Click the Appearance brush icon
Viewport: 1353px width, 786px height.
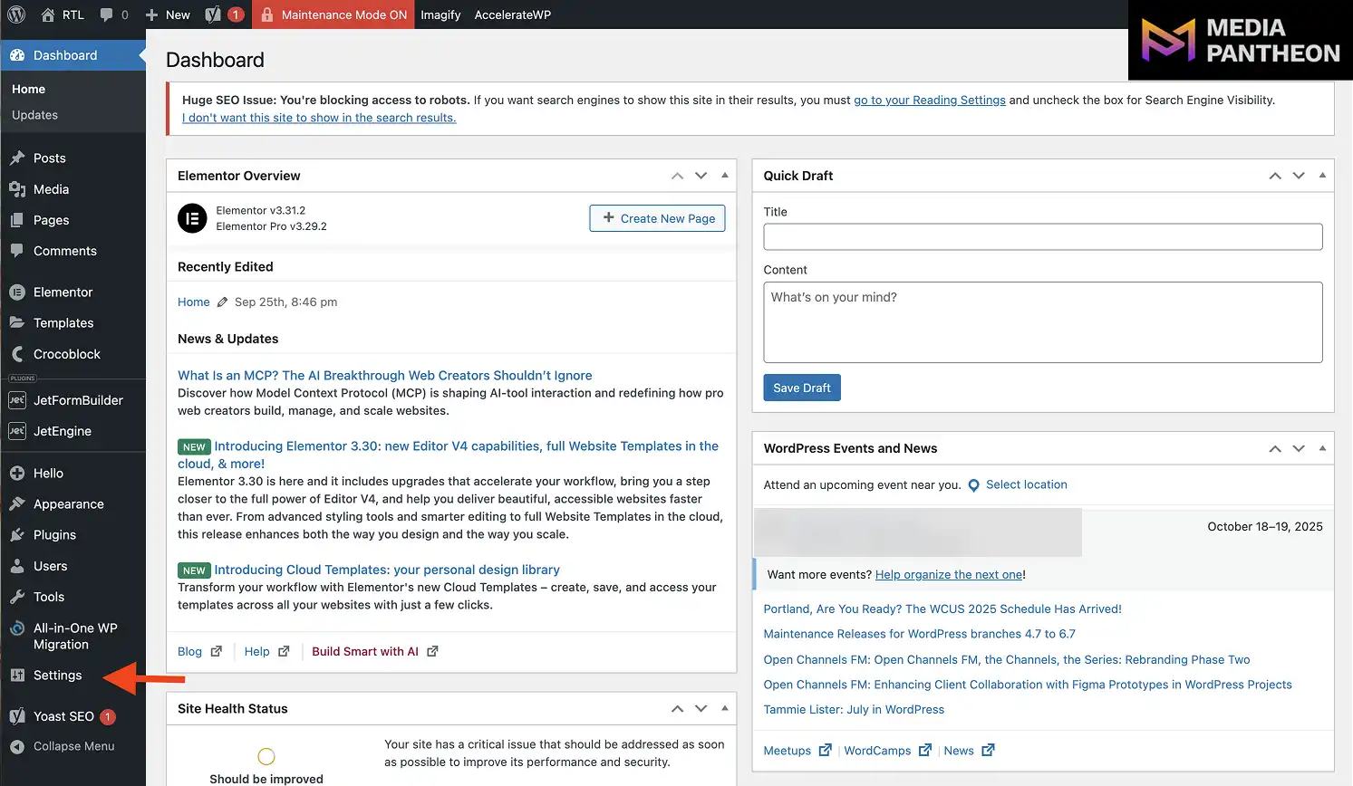coord(17,503)
